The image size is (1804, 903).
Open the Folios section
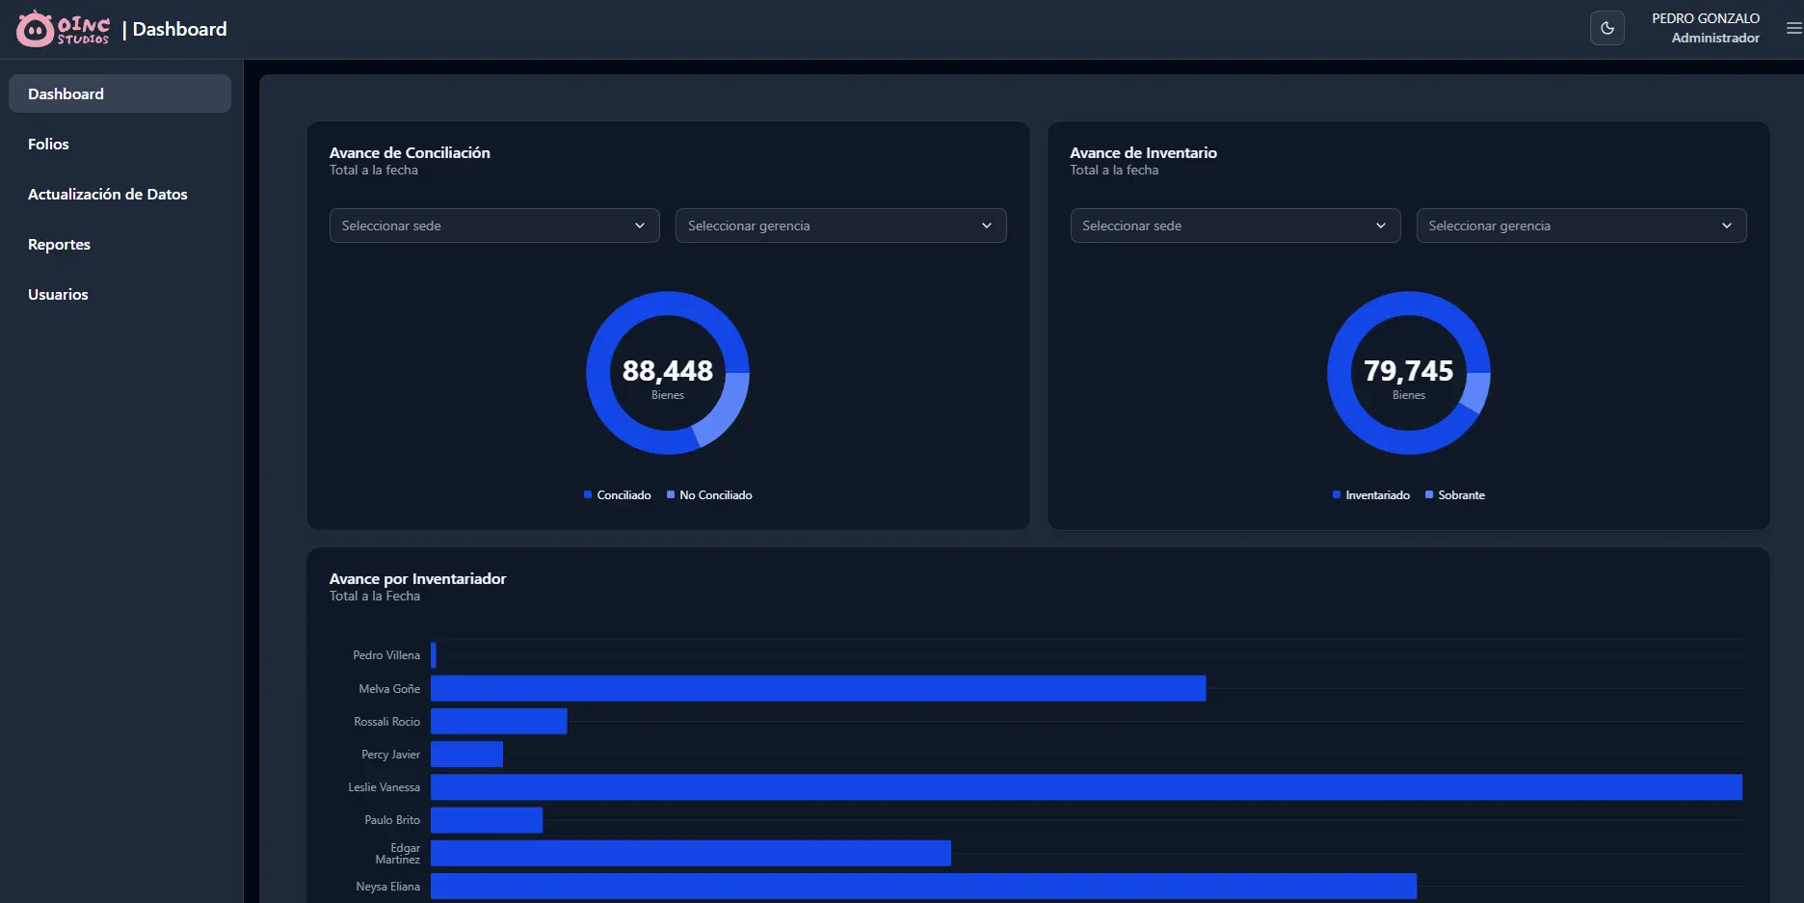point(48,145)
